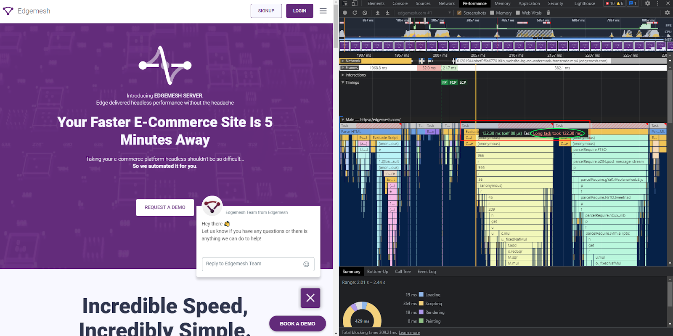
Task: Enable the Memory checkbox
Action: coord(492,13)
